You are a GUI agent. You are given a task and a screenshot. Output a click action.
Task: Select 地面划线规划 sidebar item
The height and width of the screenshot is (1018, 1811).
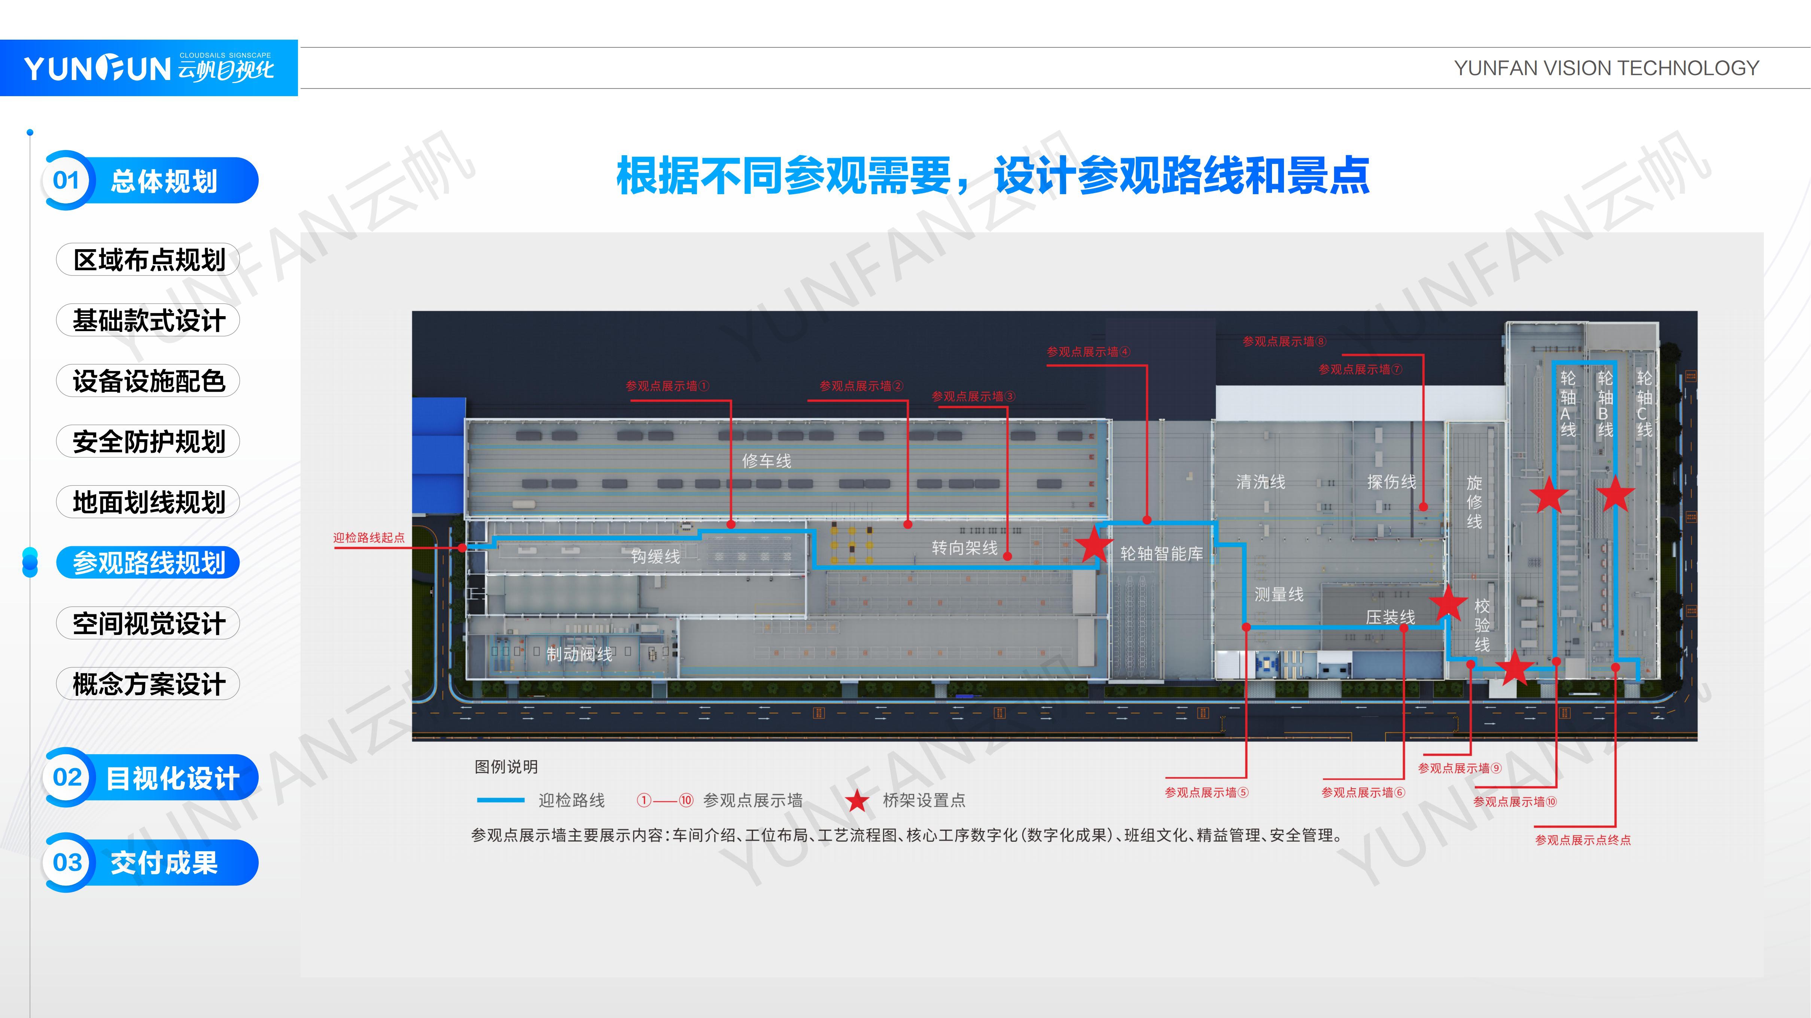148,502
